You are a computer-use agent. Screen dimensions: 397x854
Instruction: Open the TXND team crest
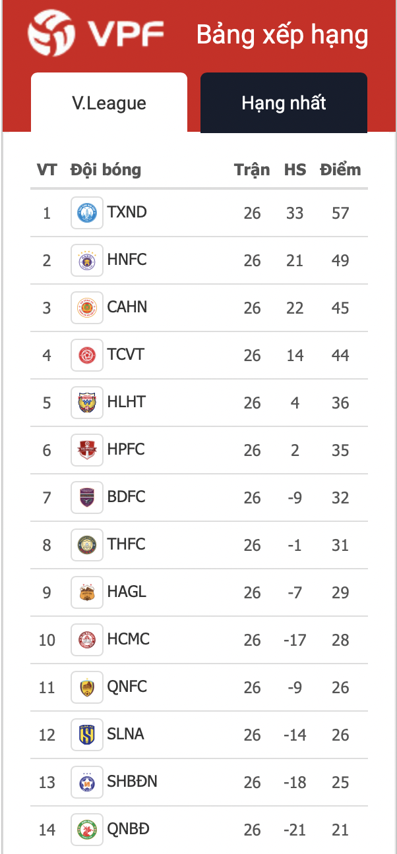tap(87, 213)
